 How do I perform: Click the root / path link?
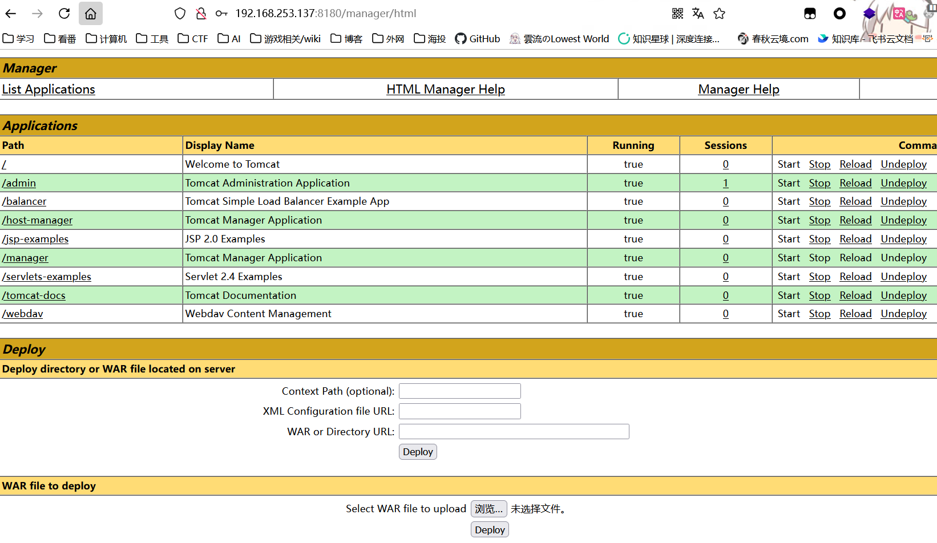5,164
